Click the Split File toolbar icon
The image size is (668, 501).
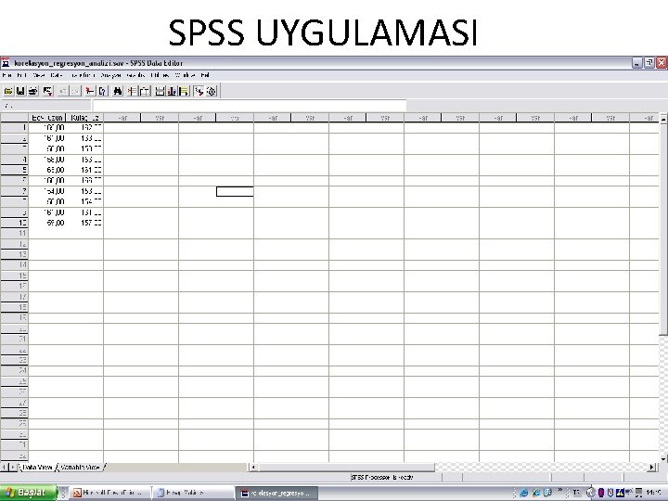coord(160,91)
